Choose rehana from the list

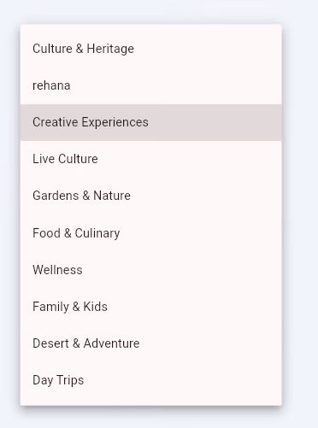151,85
